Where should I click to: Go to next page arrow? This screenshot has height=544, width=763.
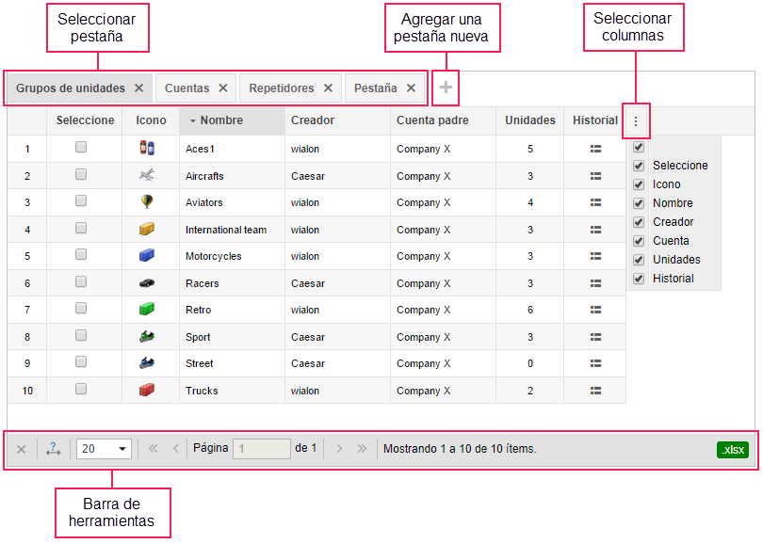[339, 449]
